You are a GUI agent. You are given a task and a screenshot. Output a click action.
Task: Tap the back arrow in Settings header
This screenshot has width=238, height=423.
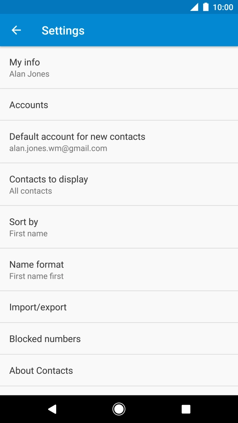pos(16,30)
